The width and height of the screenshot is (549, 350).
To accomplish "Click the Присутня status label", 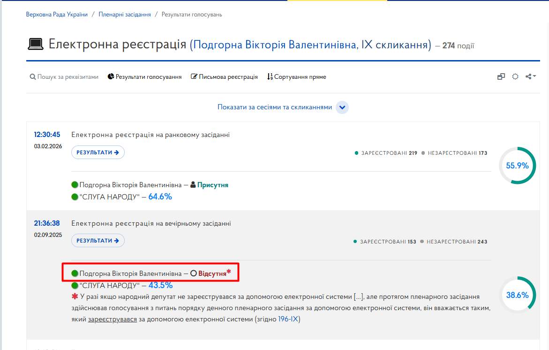I will [212, 185].
